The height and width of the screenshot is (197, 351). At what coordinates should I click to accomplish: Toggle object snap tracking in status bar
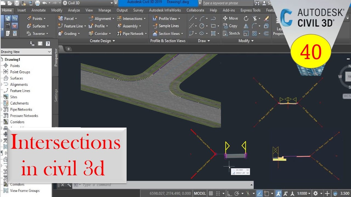[259, 193]
